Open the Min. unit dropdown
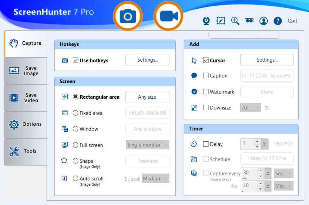This screenshot has width=309, height=205. click(x=284, y=186)
